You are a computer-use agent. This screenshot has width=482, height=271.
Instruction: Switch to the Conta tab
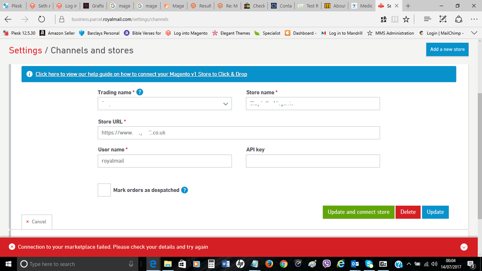281,6
